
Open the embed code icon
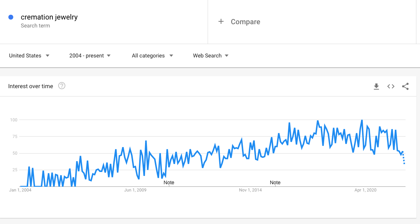click(391, 86)
